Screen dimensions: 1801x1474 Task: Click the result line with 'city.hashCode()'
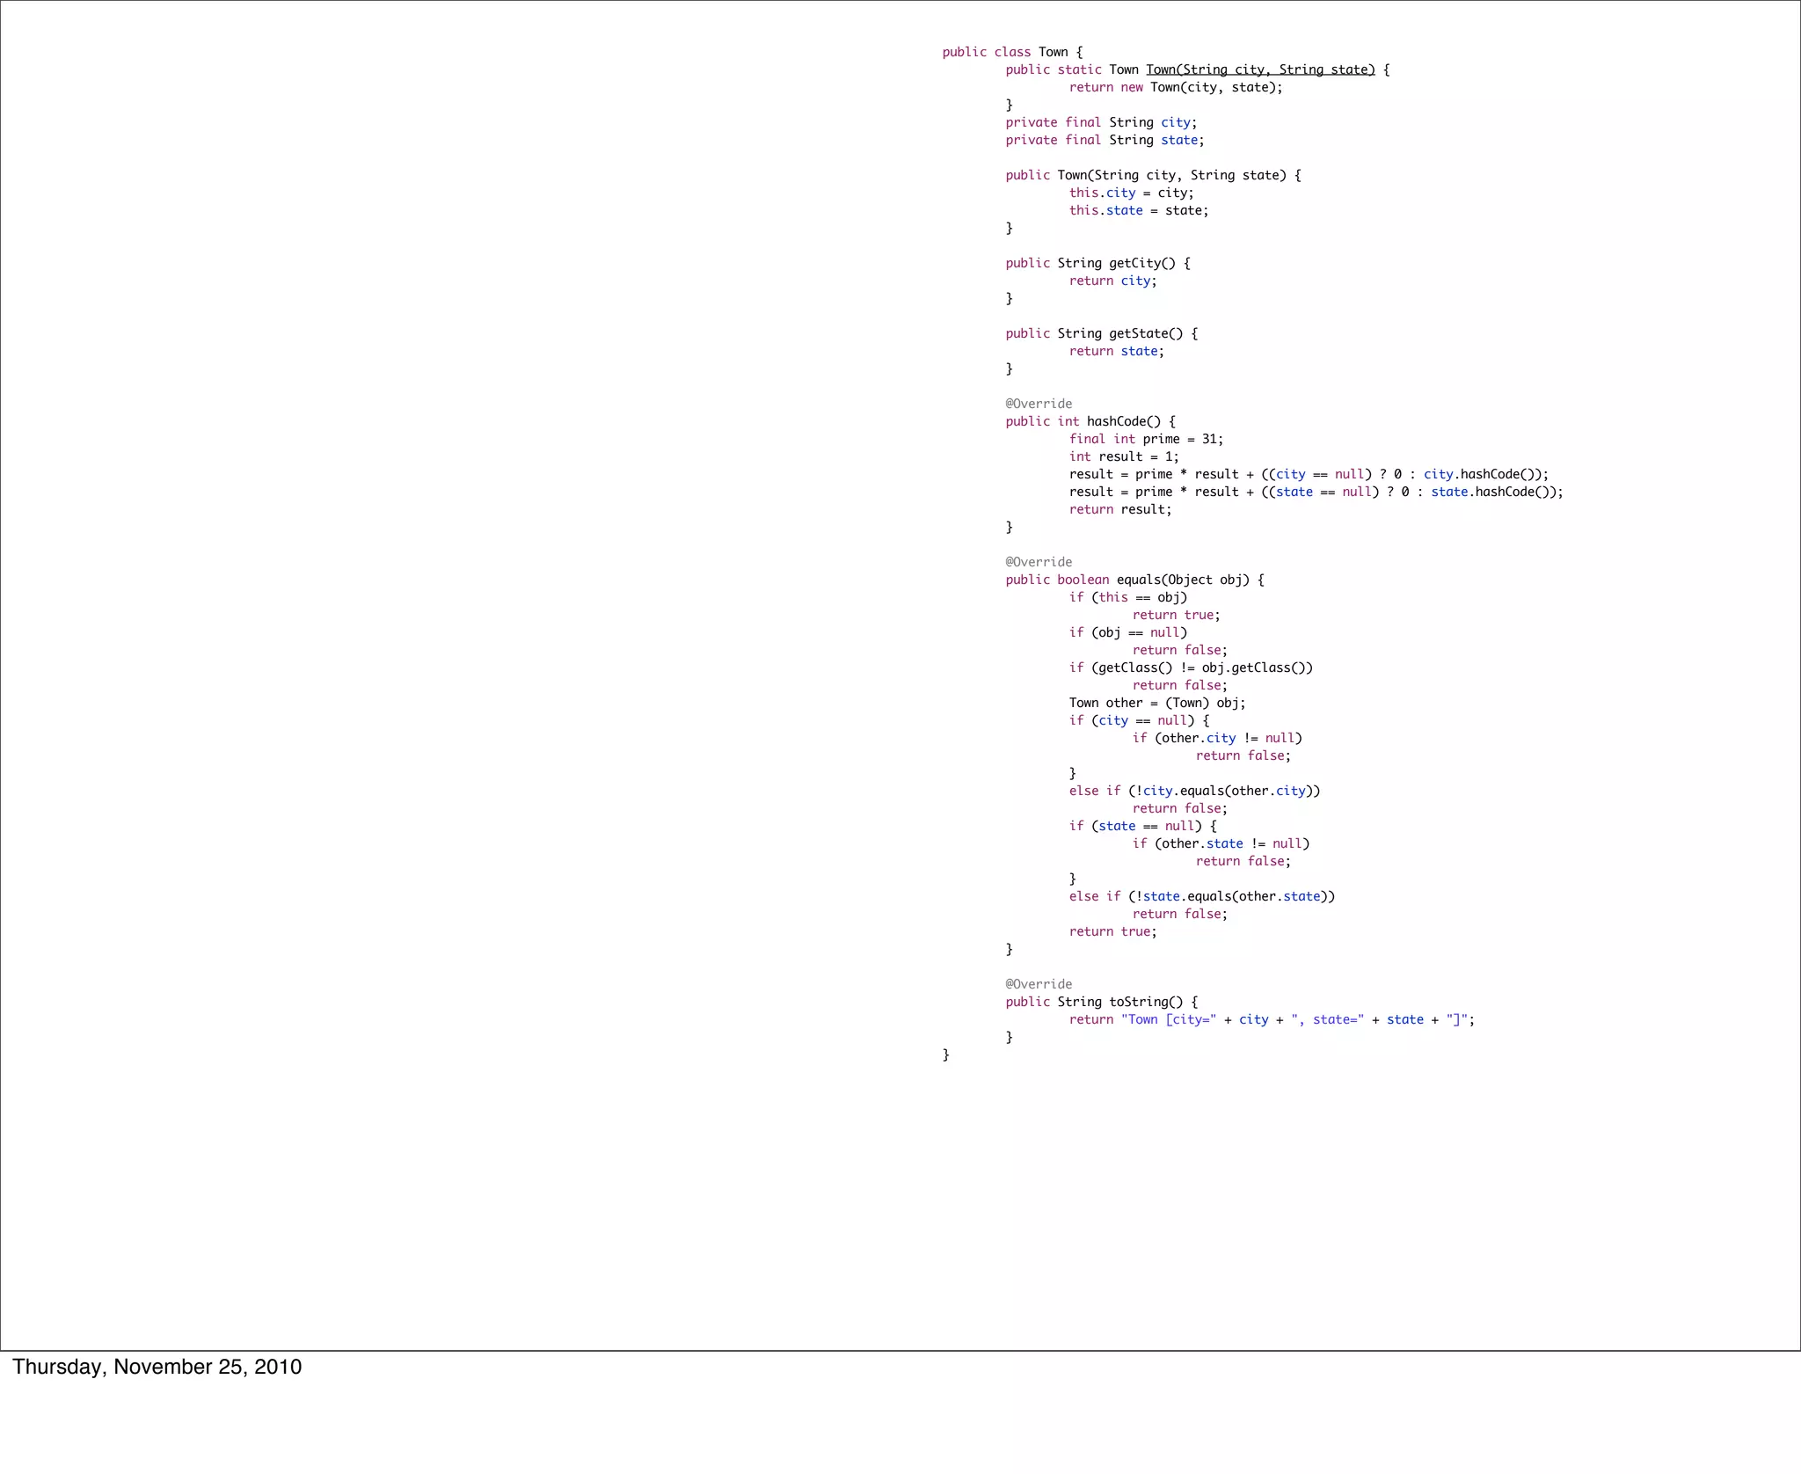pos(1309,475)
